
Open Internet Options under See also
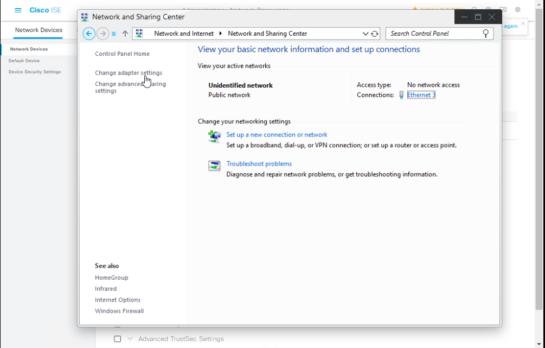(118, 300)
